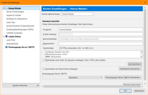Screen dimensions: 148x95
Task: Click the Postausgangs-Server globe icon
Action: [6, 47]
